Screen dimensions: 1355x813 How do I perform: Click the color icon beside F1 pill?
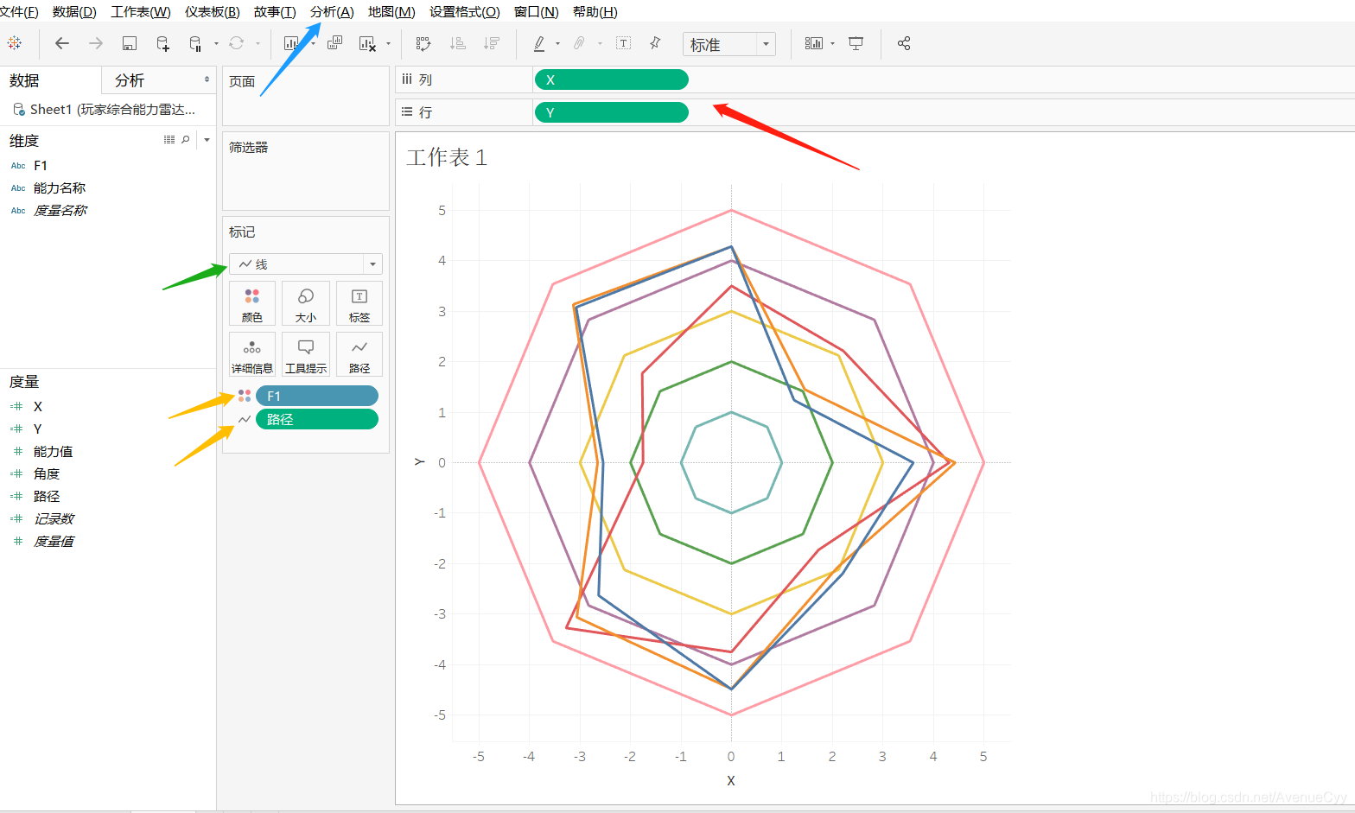coord(245,396)
